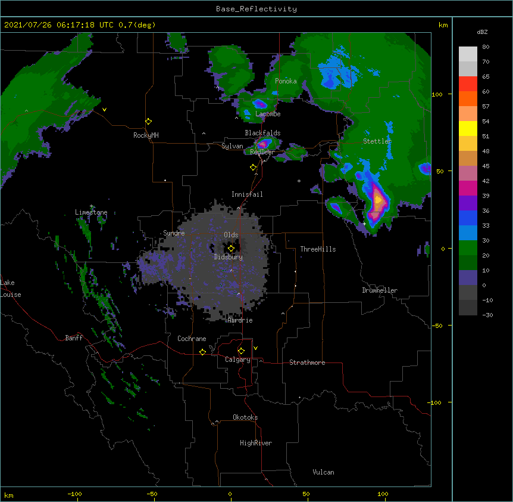Viewport: 513px width, 502px height.
Task: Click the -100 tick on bottom axis
Action: pyautogui.click(x=74, y=494)
